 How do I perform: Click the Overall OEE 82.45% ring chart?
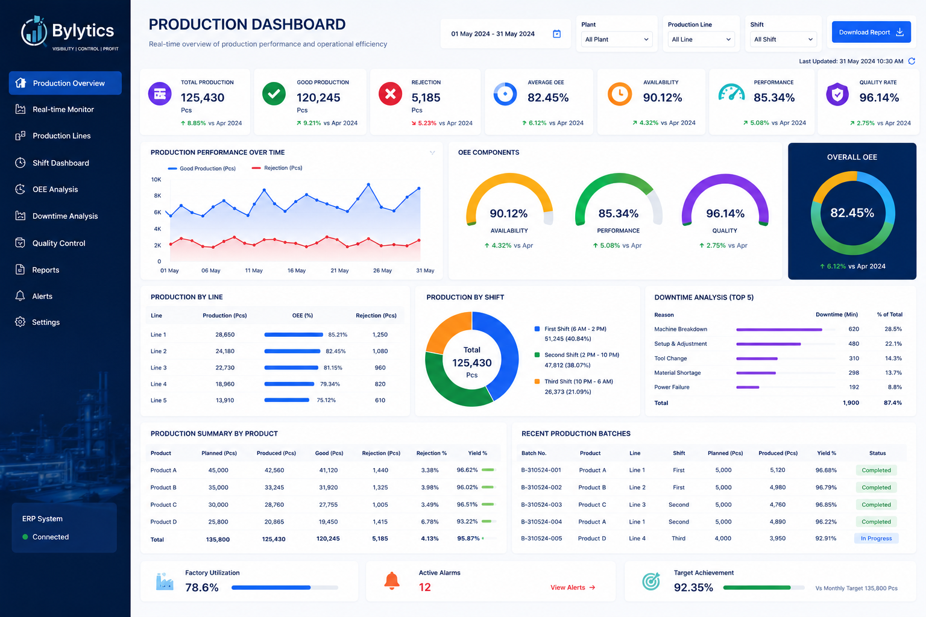[x=852, y=213]
